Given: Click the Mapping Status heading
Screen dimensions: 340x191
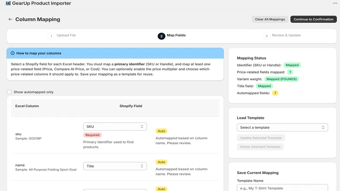Looking at the screenshot, I should [251, 58].
